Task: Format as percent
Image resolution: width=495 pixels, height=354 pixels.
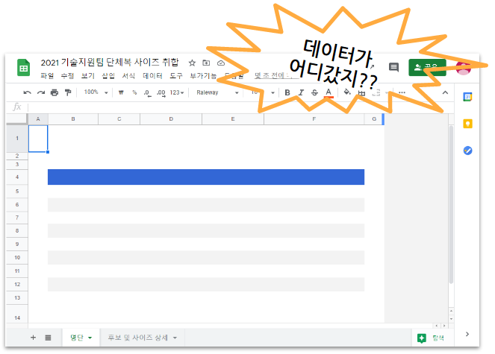Action: click(134, 92)
